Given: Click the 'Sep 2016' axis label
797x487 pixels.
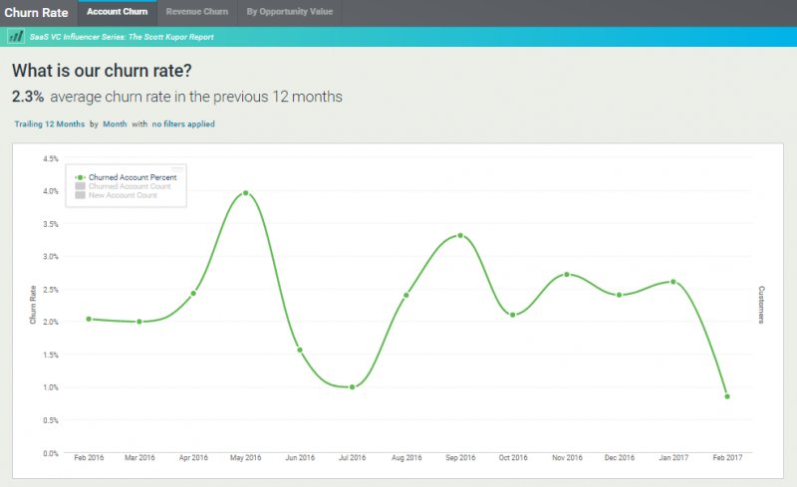Looking at the screenshot, I should 460,457.
